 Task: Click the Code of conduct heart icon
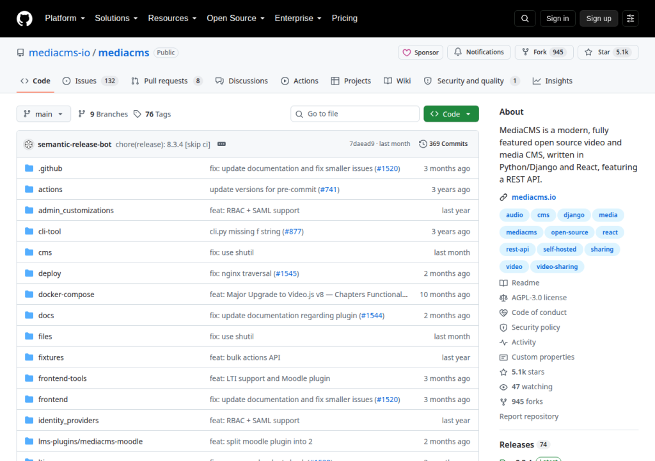(x=503, y=312)
